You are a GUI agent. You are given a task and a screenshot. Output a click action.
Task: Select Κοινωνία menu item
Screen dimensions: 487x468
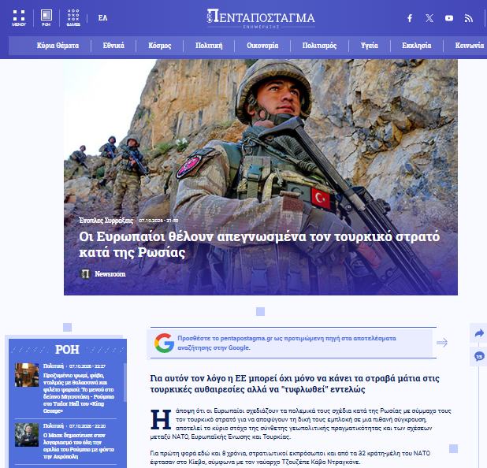[x=470, y=46]
